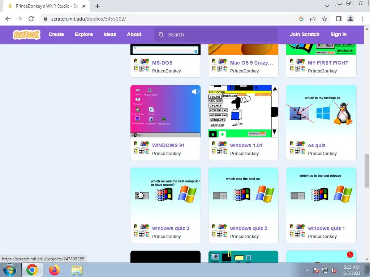
Task: Click site lock icon in address bar
Action: click(46, 19)
